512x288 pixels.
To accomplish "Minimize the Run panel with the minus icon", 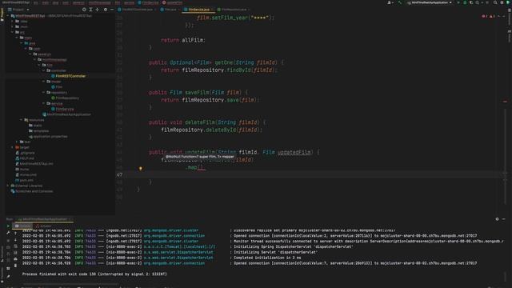I will coord(503,219).
